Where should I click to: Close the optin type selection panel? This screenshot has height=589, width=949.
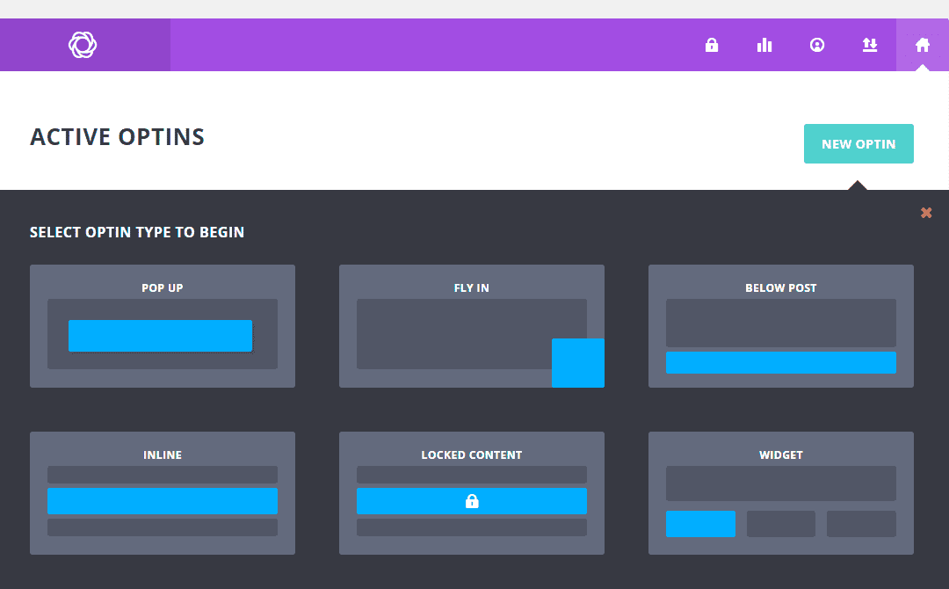pos(926,213)
